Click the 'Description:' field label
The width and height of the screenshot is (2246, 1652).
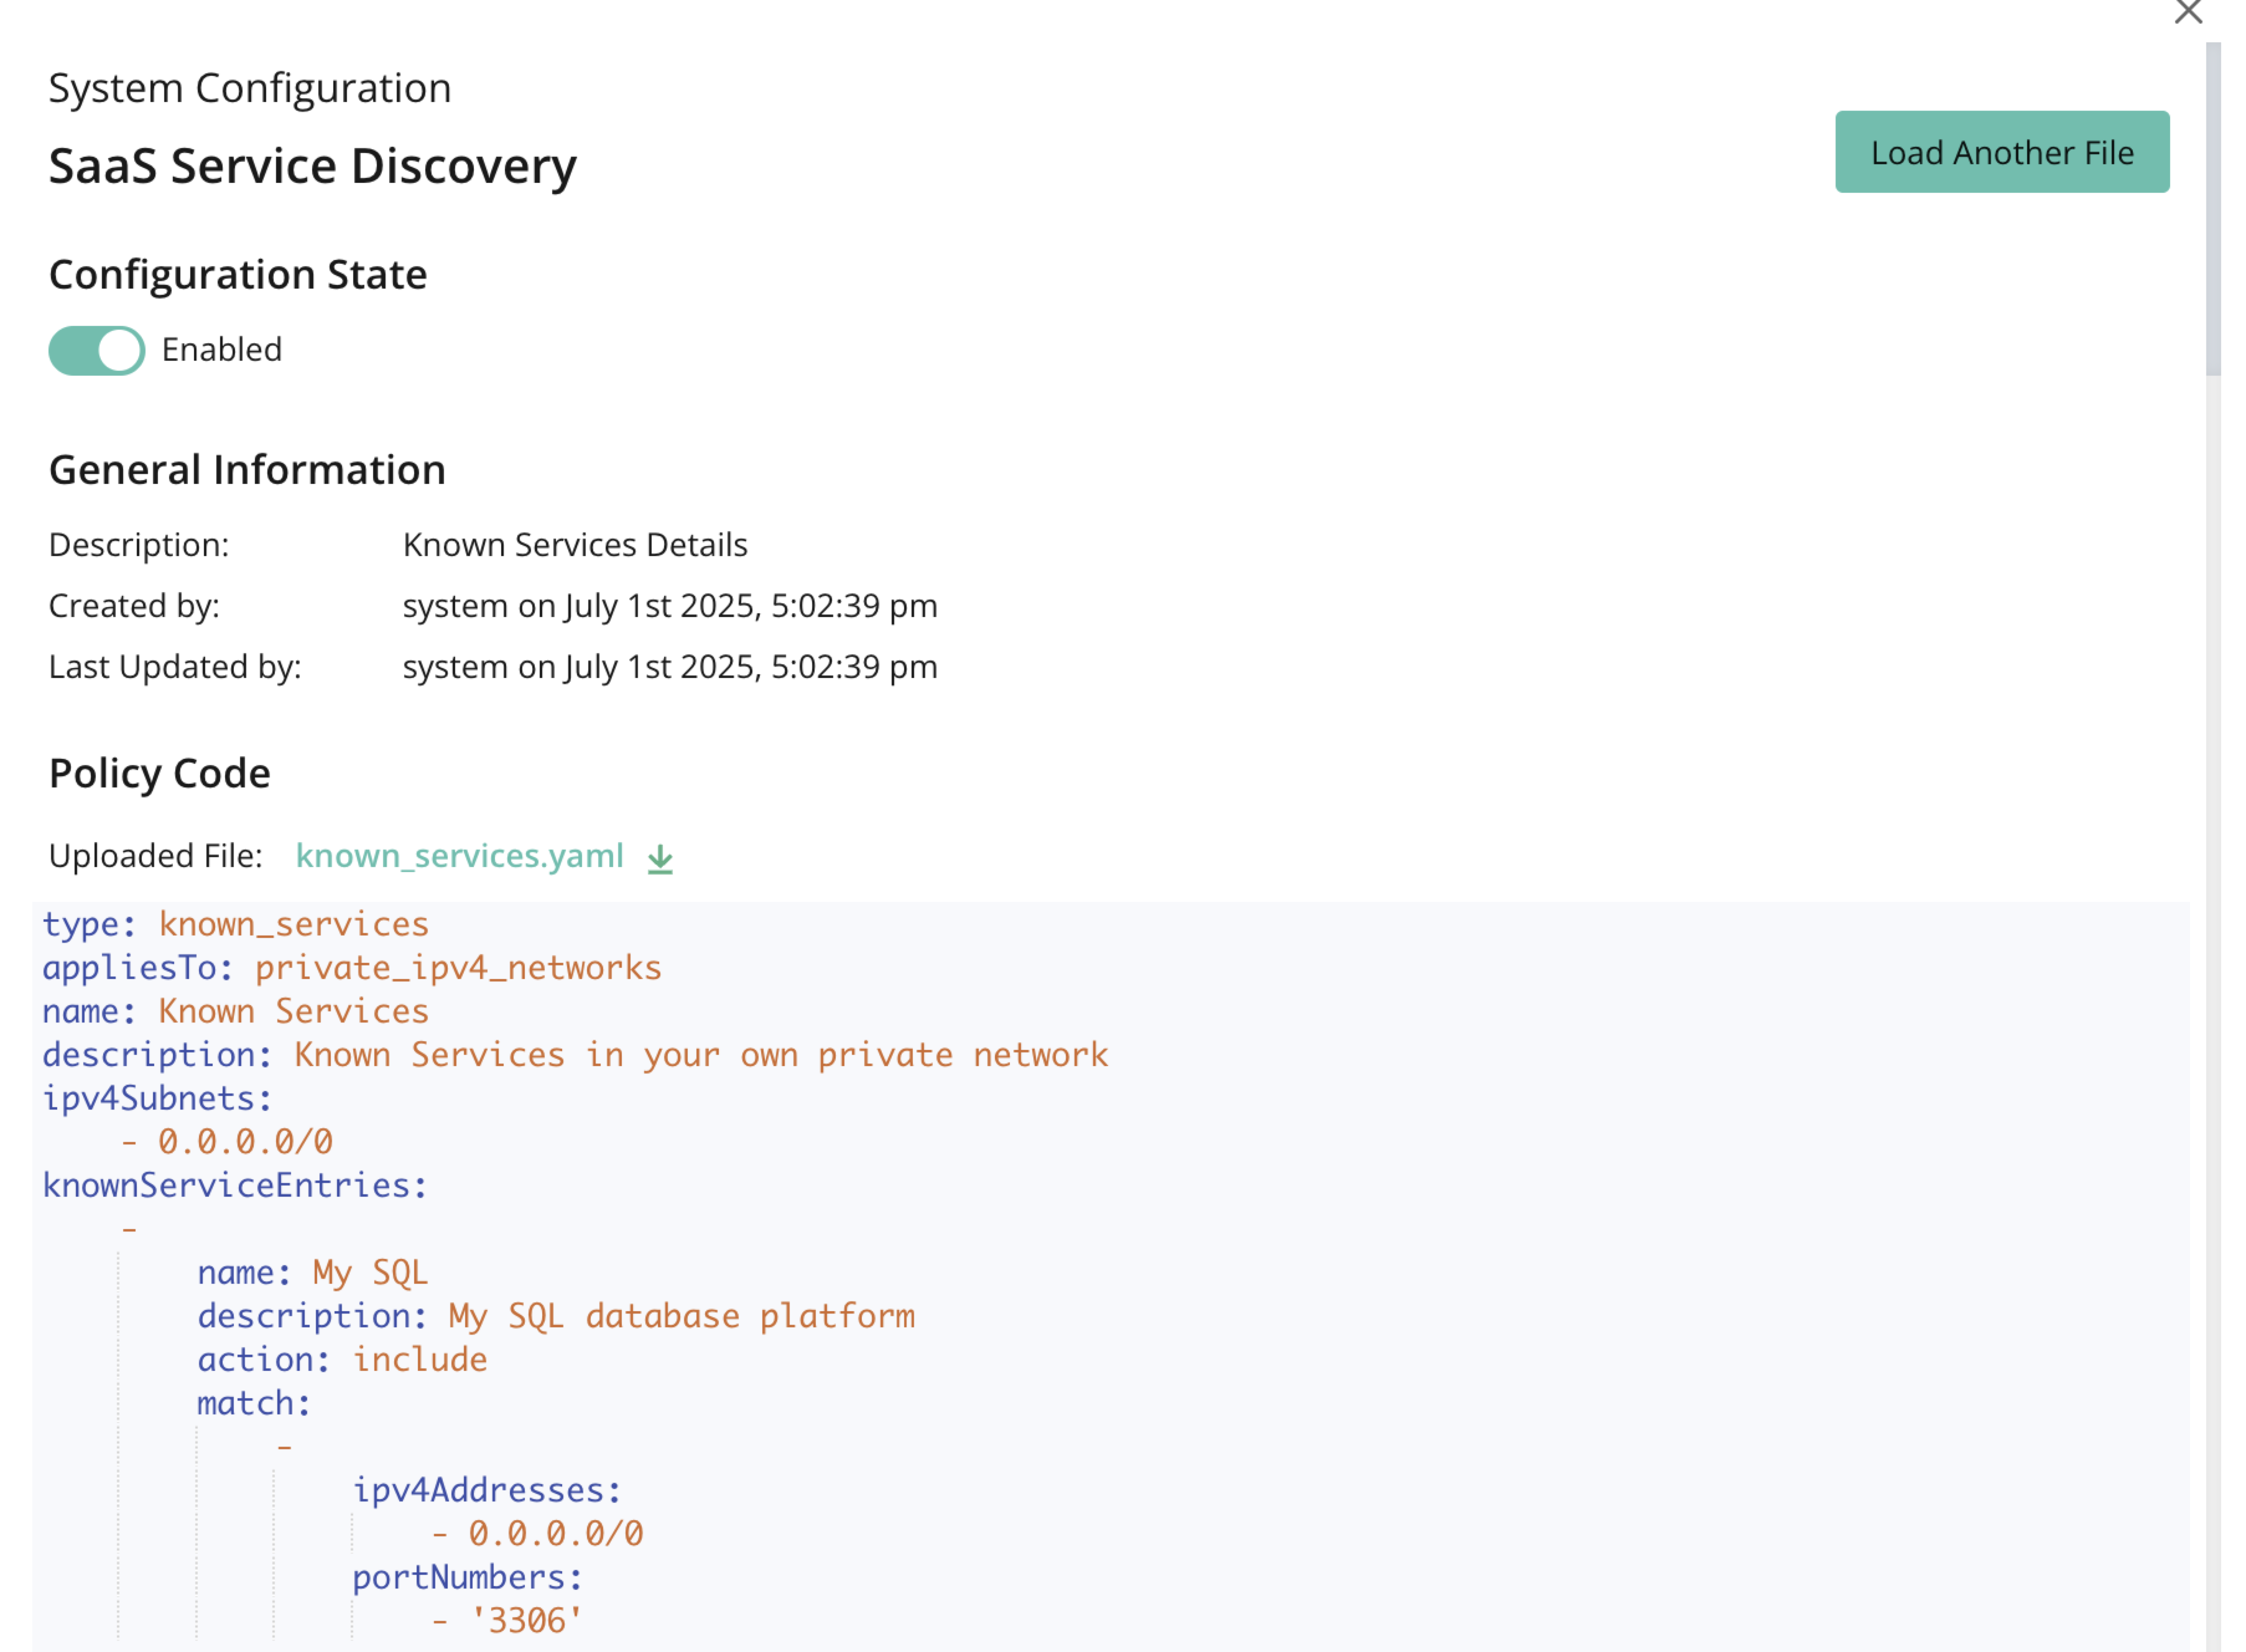pos(139,545)
